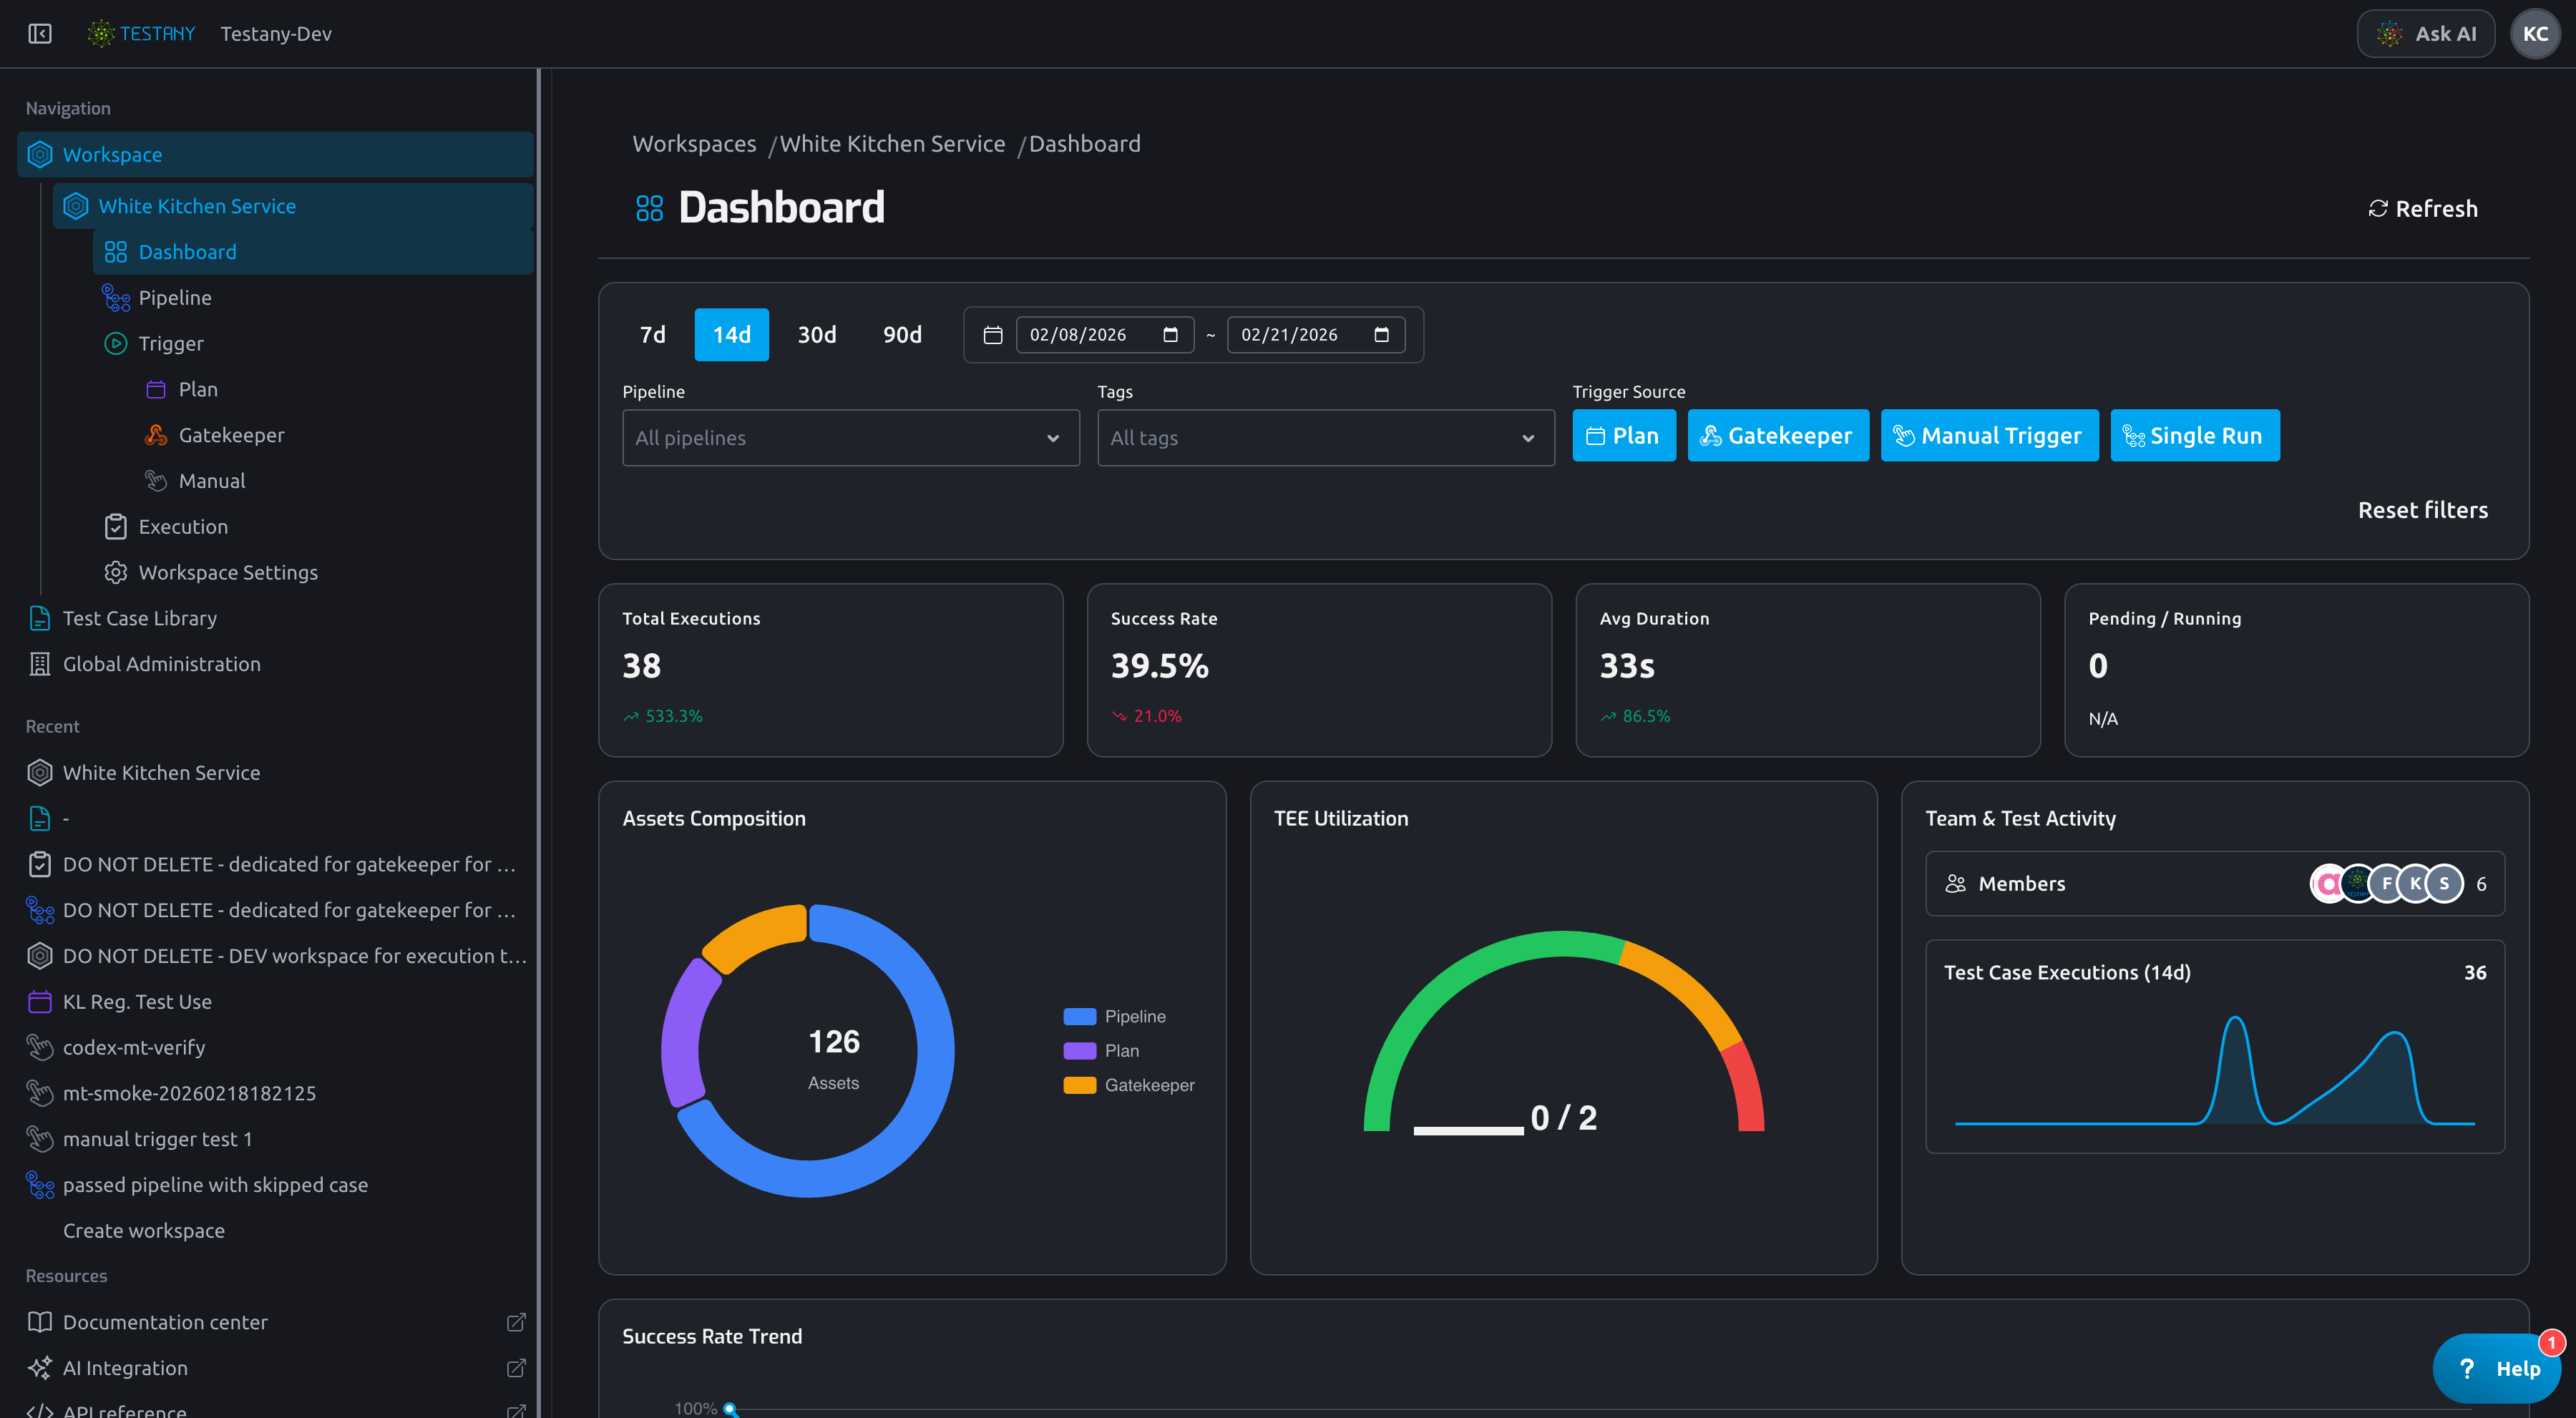The height and width of the screenshot is (1418, 2576).
Task: Click the start date field 02/08/2026
Action: 1104,335
